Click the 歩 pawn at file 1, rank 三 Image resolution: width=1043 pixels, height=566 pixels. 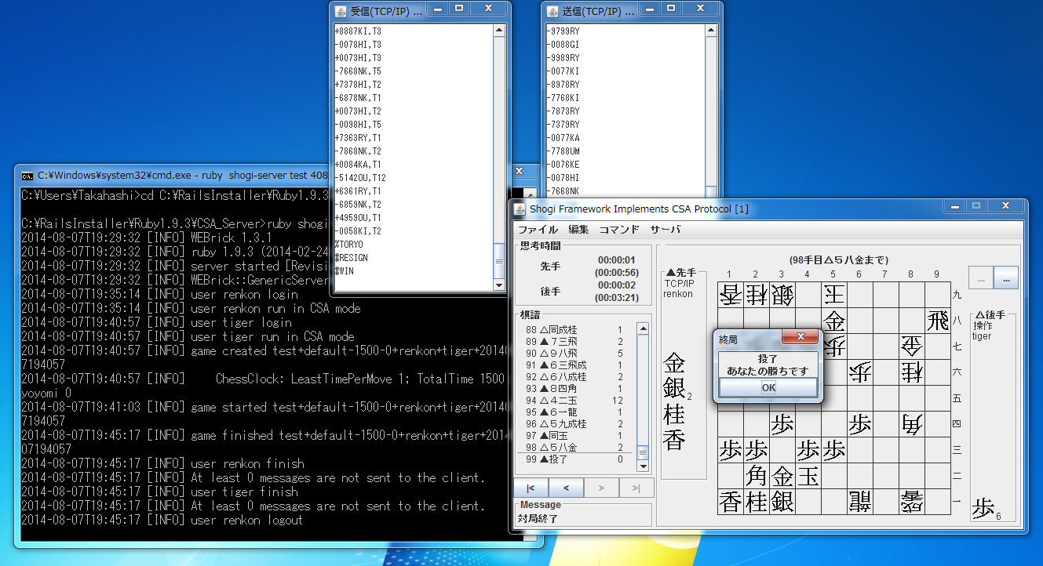coord(731,450)
